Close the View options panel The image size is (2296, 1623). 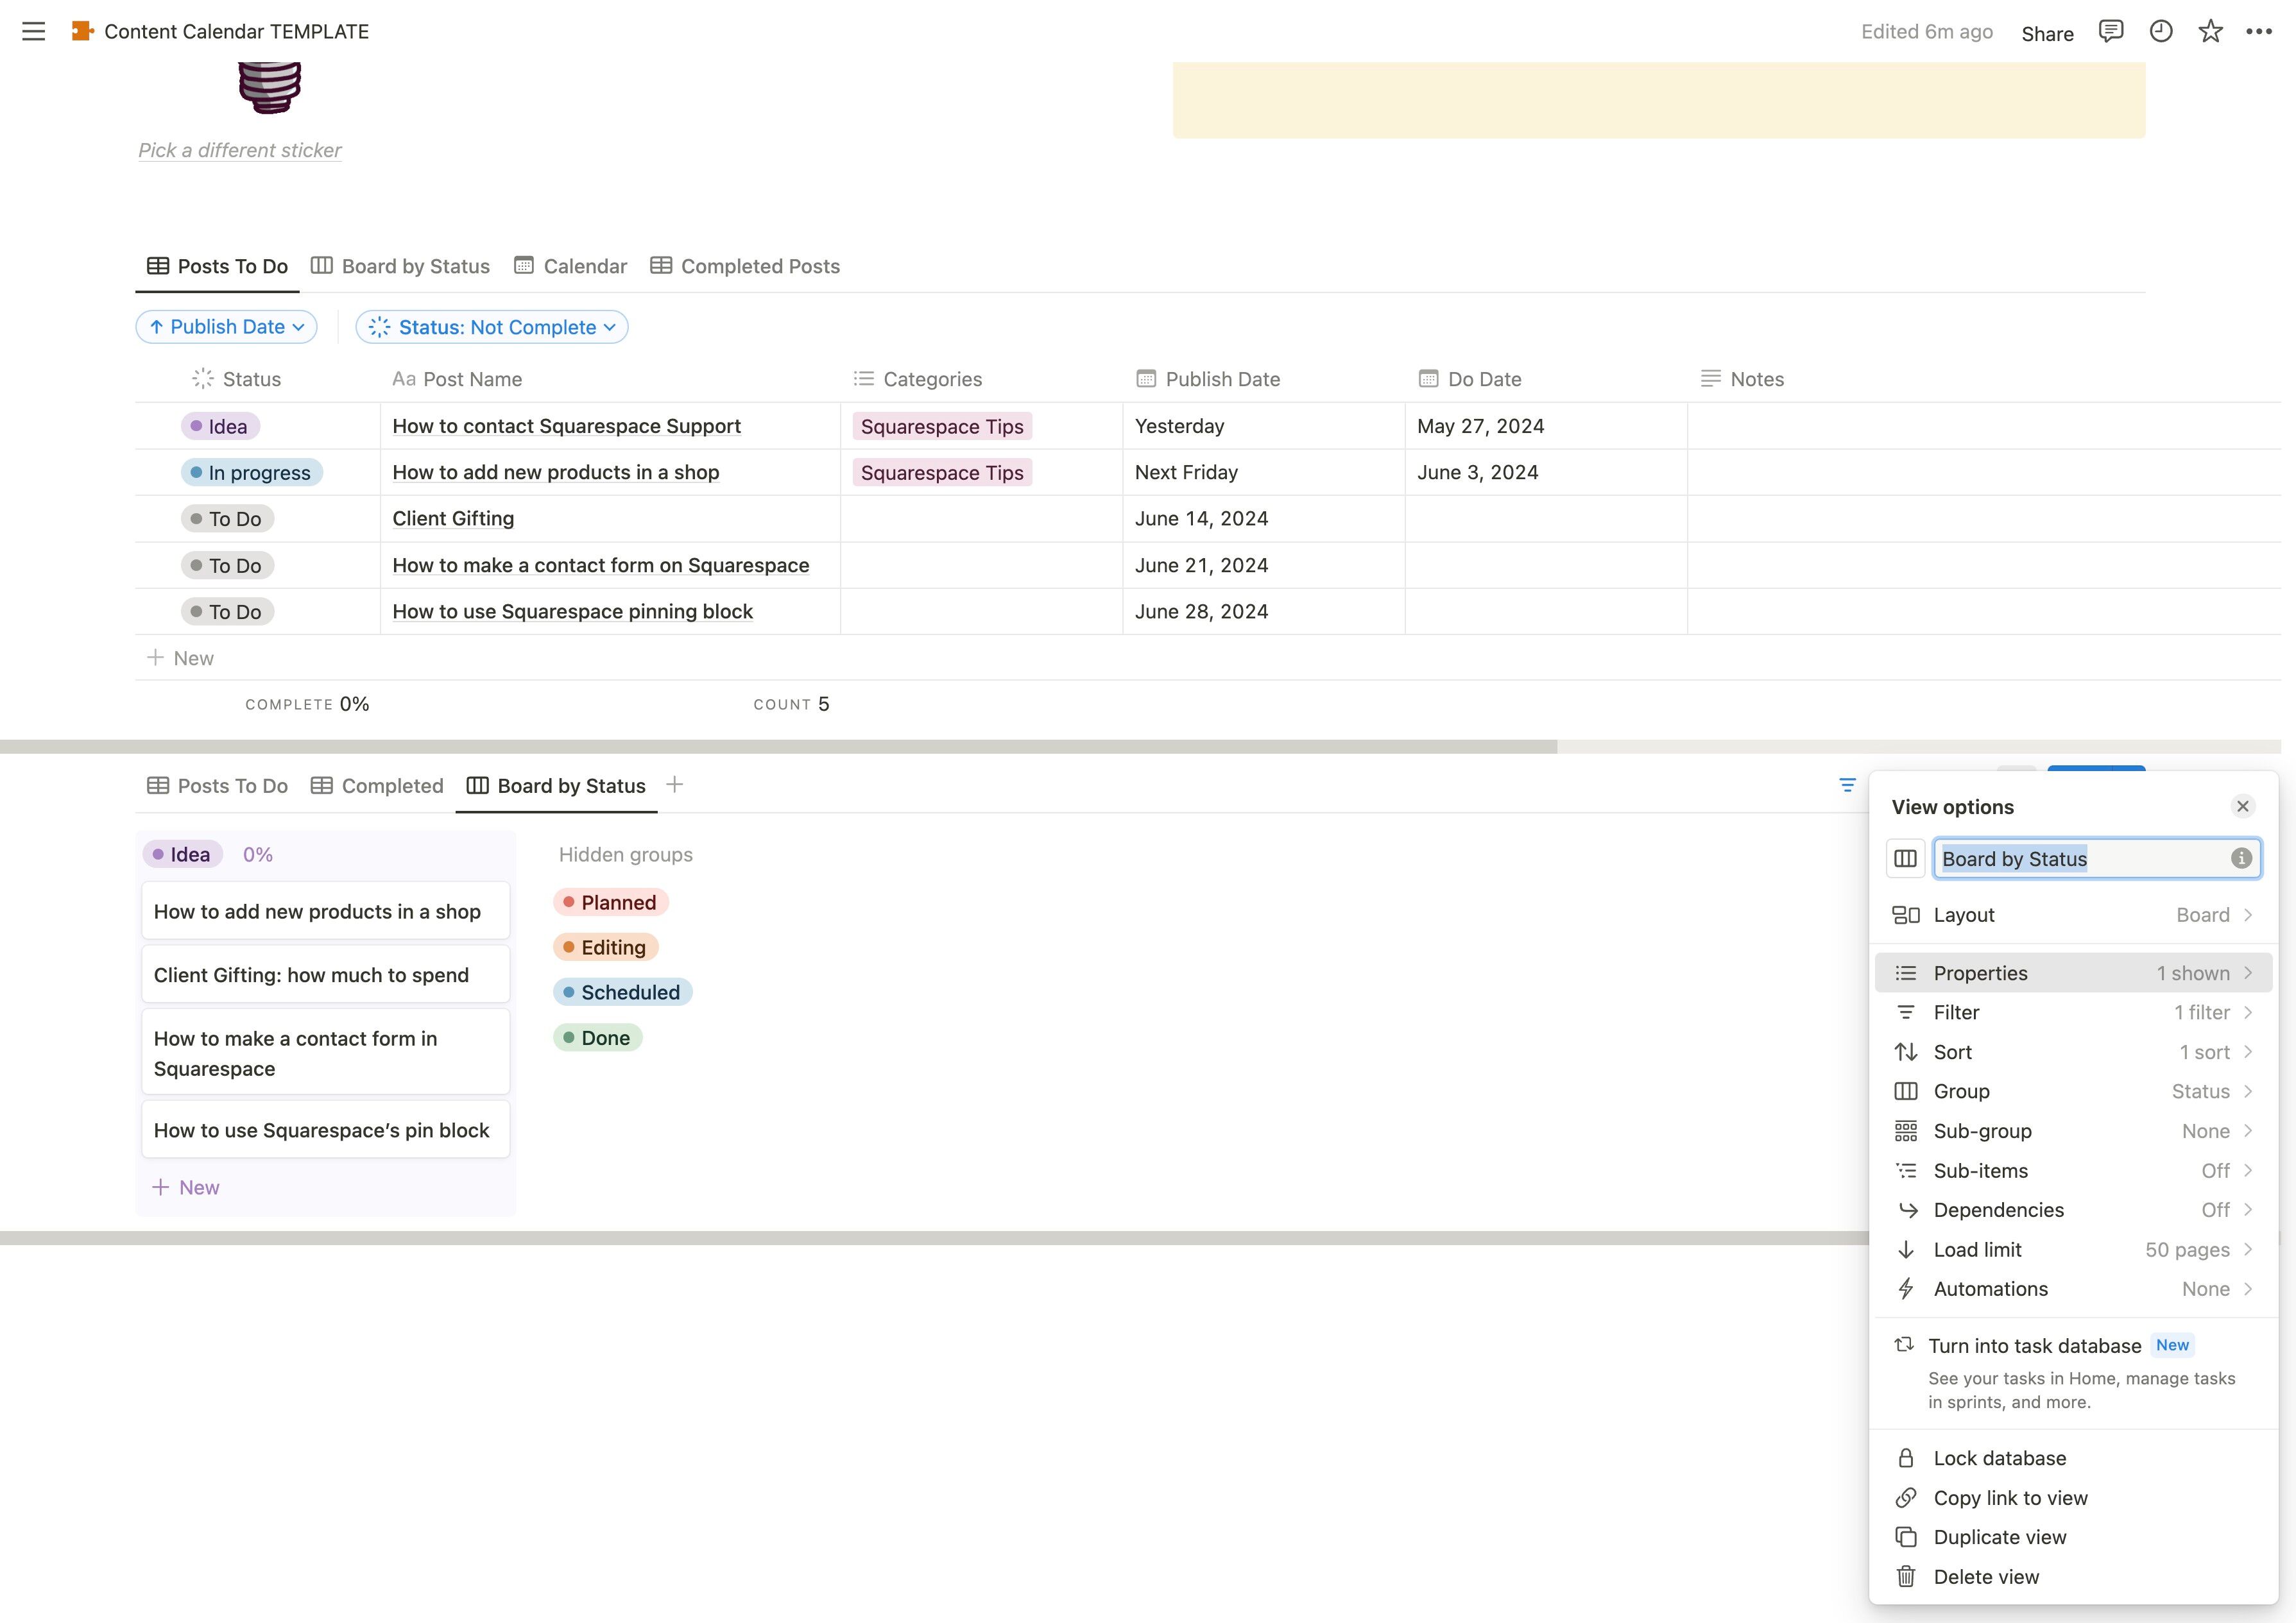(2242, 806)
